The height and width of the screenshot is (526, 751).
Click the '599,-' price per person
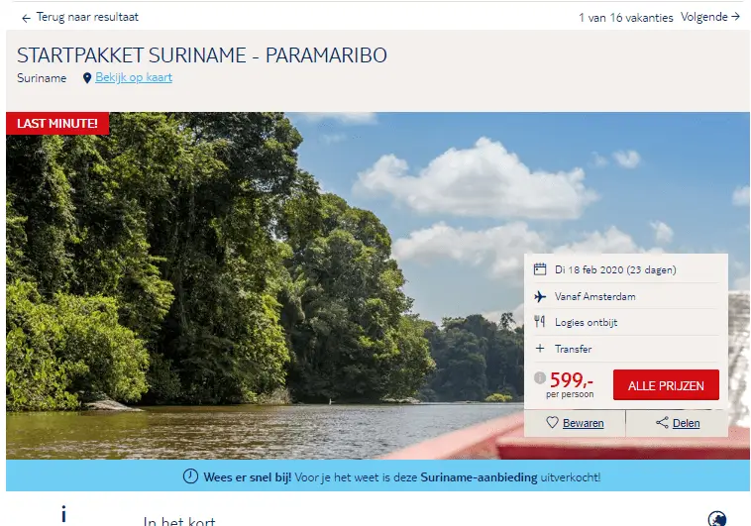click(x=572, y=380)
